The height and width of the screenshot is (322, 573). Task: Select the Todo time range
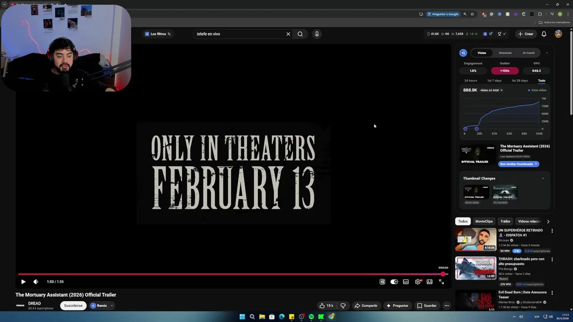(542, 80)
